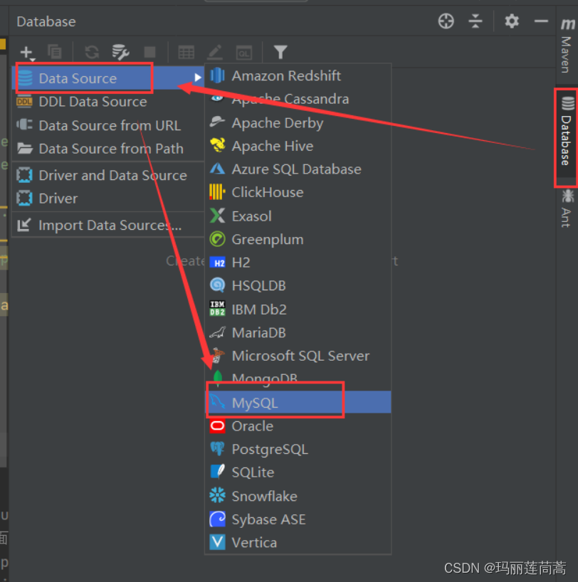This screenshot has height=582, width=578.
Task: Click the Maven 'm' icon at top right
Action: tap(567, 23)
